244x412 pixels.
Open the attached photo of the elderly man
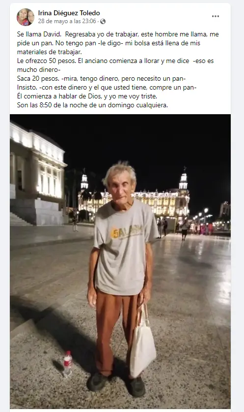point(120,261)
